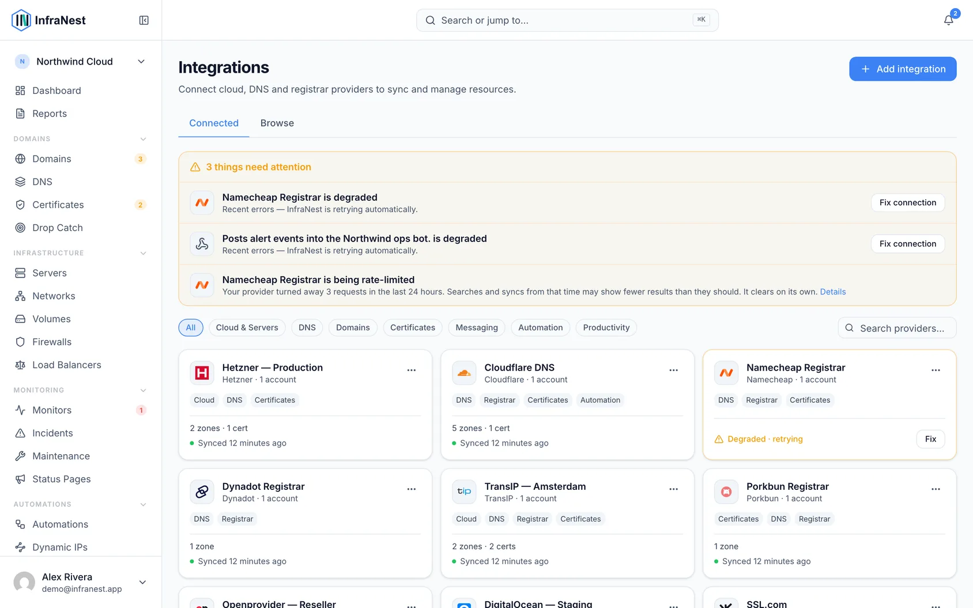Switch to the Browse tab
973x608 pixels.
[277, 123]
